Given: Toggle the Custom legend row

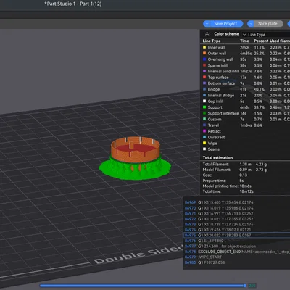Looking at the screenshot, I should (x=245, y=120).
